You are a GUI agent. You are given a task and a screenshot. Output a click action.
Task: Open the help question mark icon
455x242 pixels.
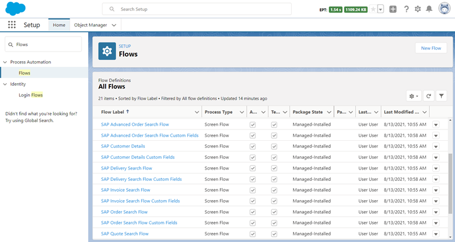point(406,9)
